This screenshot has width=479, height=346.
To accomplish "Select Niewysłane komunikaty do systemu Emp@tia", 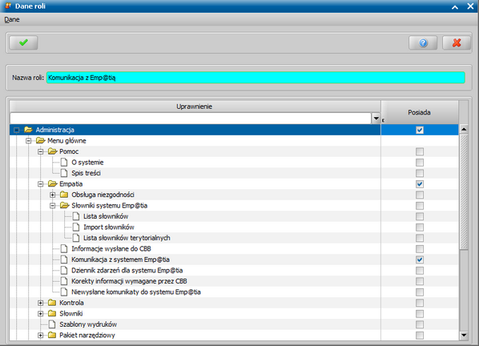I will pyautogui.click(x=136, y=292).
